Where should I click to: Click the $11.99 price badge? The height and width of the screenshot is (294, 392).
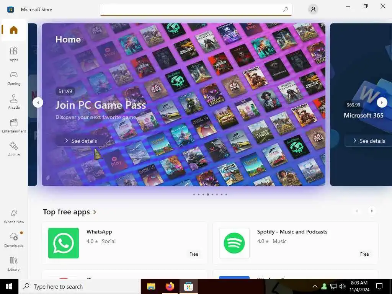click(x=65, y=91)
